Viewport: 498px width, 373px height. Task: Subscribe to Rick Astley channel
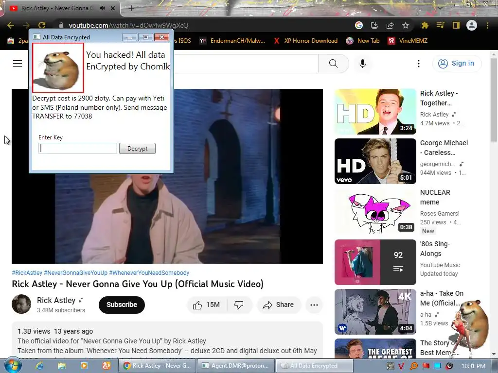(x=122, y=305)
